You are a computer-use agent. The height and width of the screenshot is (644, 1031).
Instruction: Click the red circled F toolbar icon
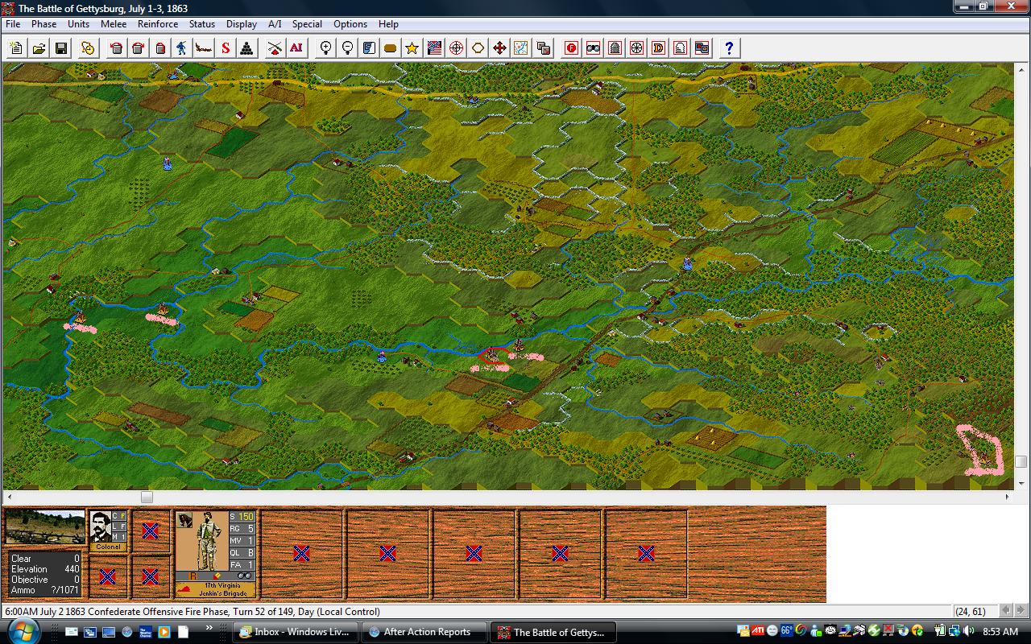[572, 48]
